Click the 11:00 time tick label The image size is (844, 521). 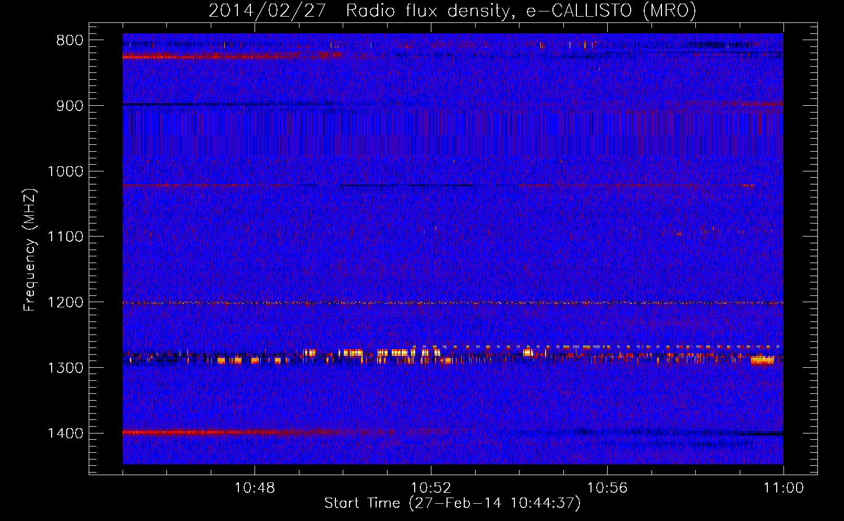783,488
